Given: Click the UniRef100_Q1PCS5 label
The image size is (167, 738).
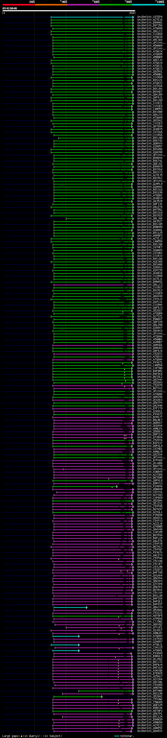Looking at the screenshot, I should coord(150,270).
